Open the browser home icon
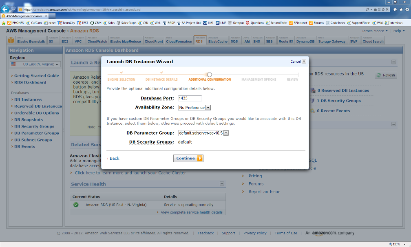The width and height of the screenshot is (411, 247). coord(395,9)
